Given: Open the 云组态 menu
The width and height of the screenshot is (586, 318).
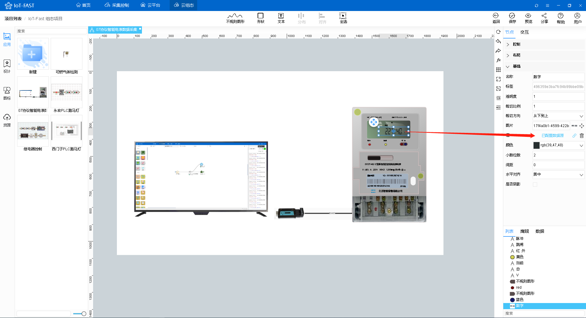Looking at the screenshot, I should (x=184, y=5).
